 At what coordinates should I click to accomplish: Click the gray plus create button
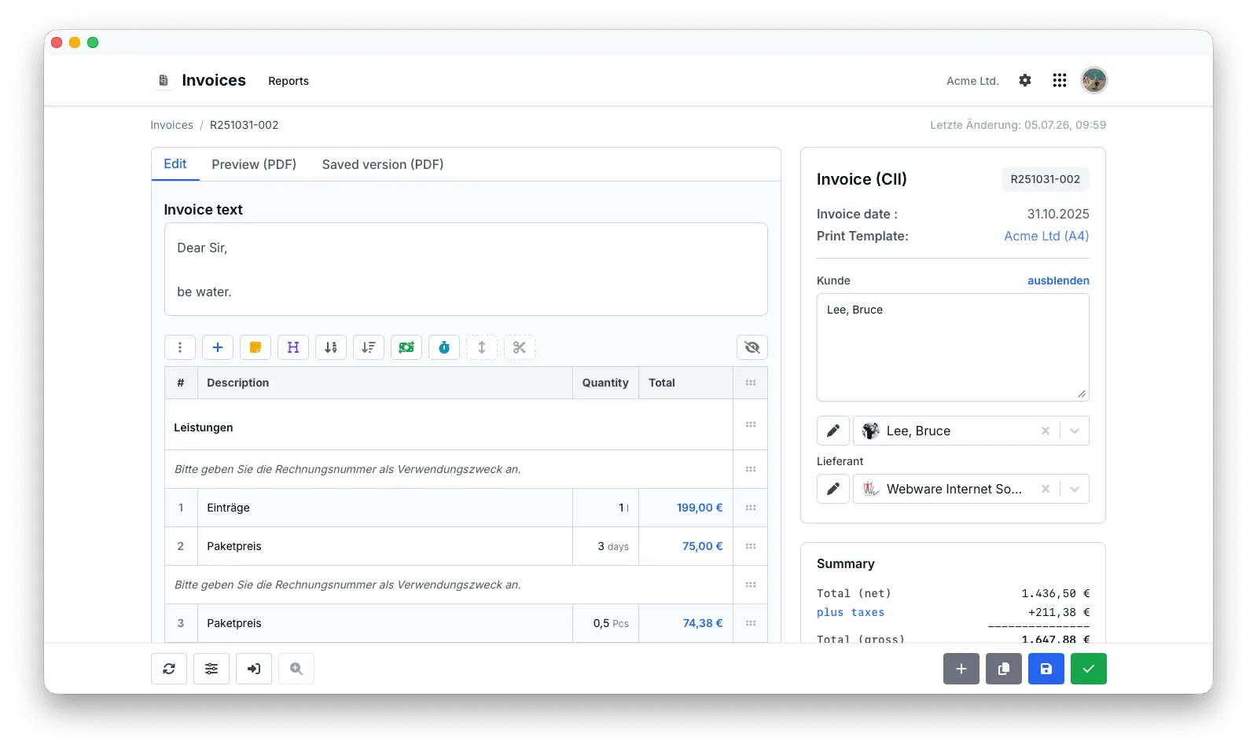coord(961,669)
